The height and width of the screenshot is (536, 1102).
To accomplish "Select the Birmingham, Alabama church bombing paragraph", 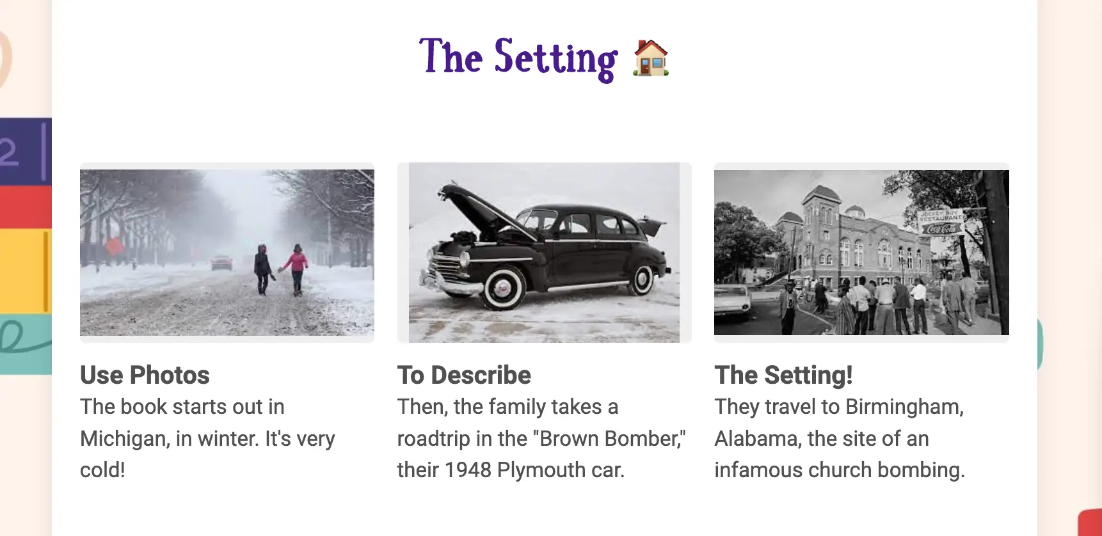I will click(840, 438).
